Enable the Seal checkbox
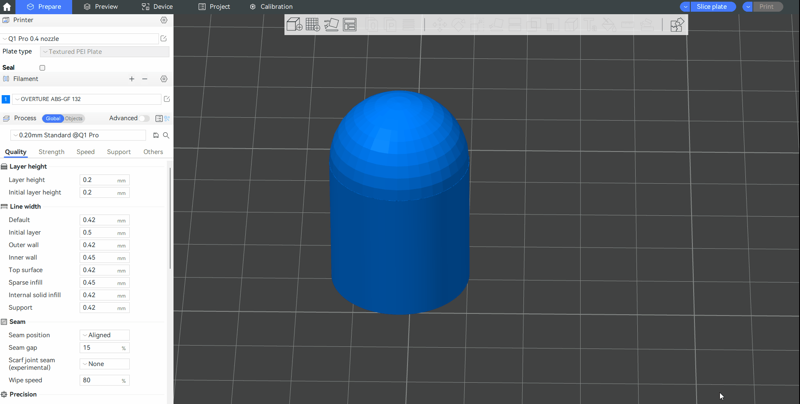Viewport: 800px width, 404px height. click(42, 68)
